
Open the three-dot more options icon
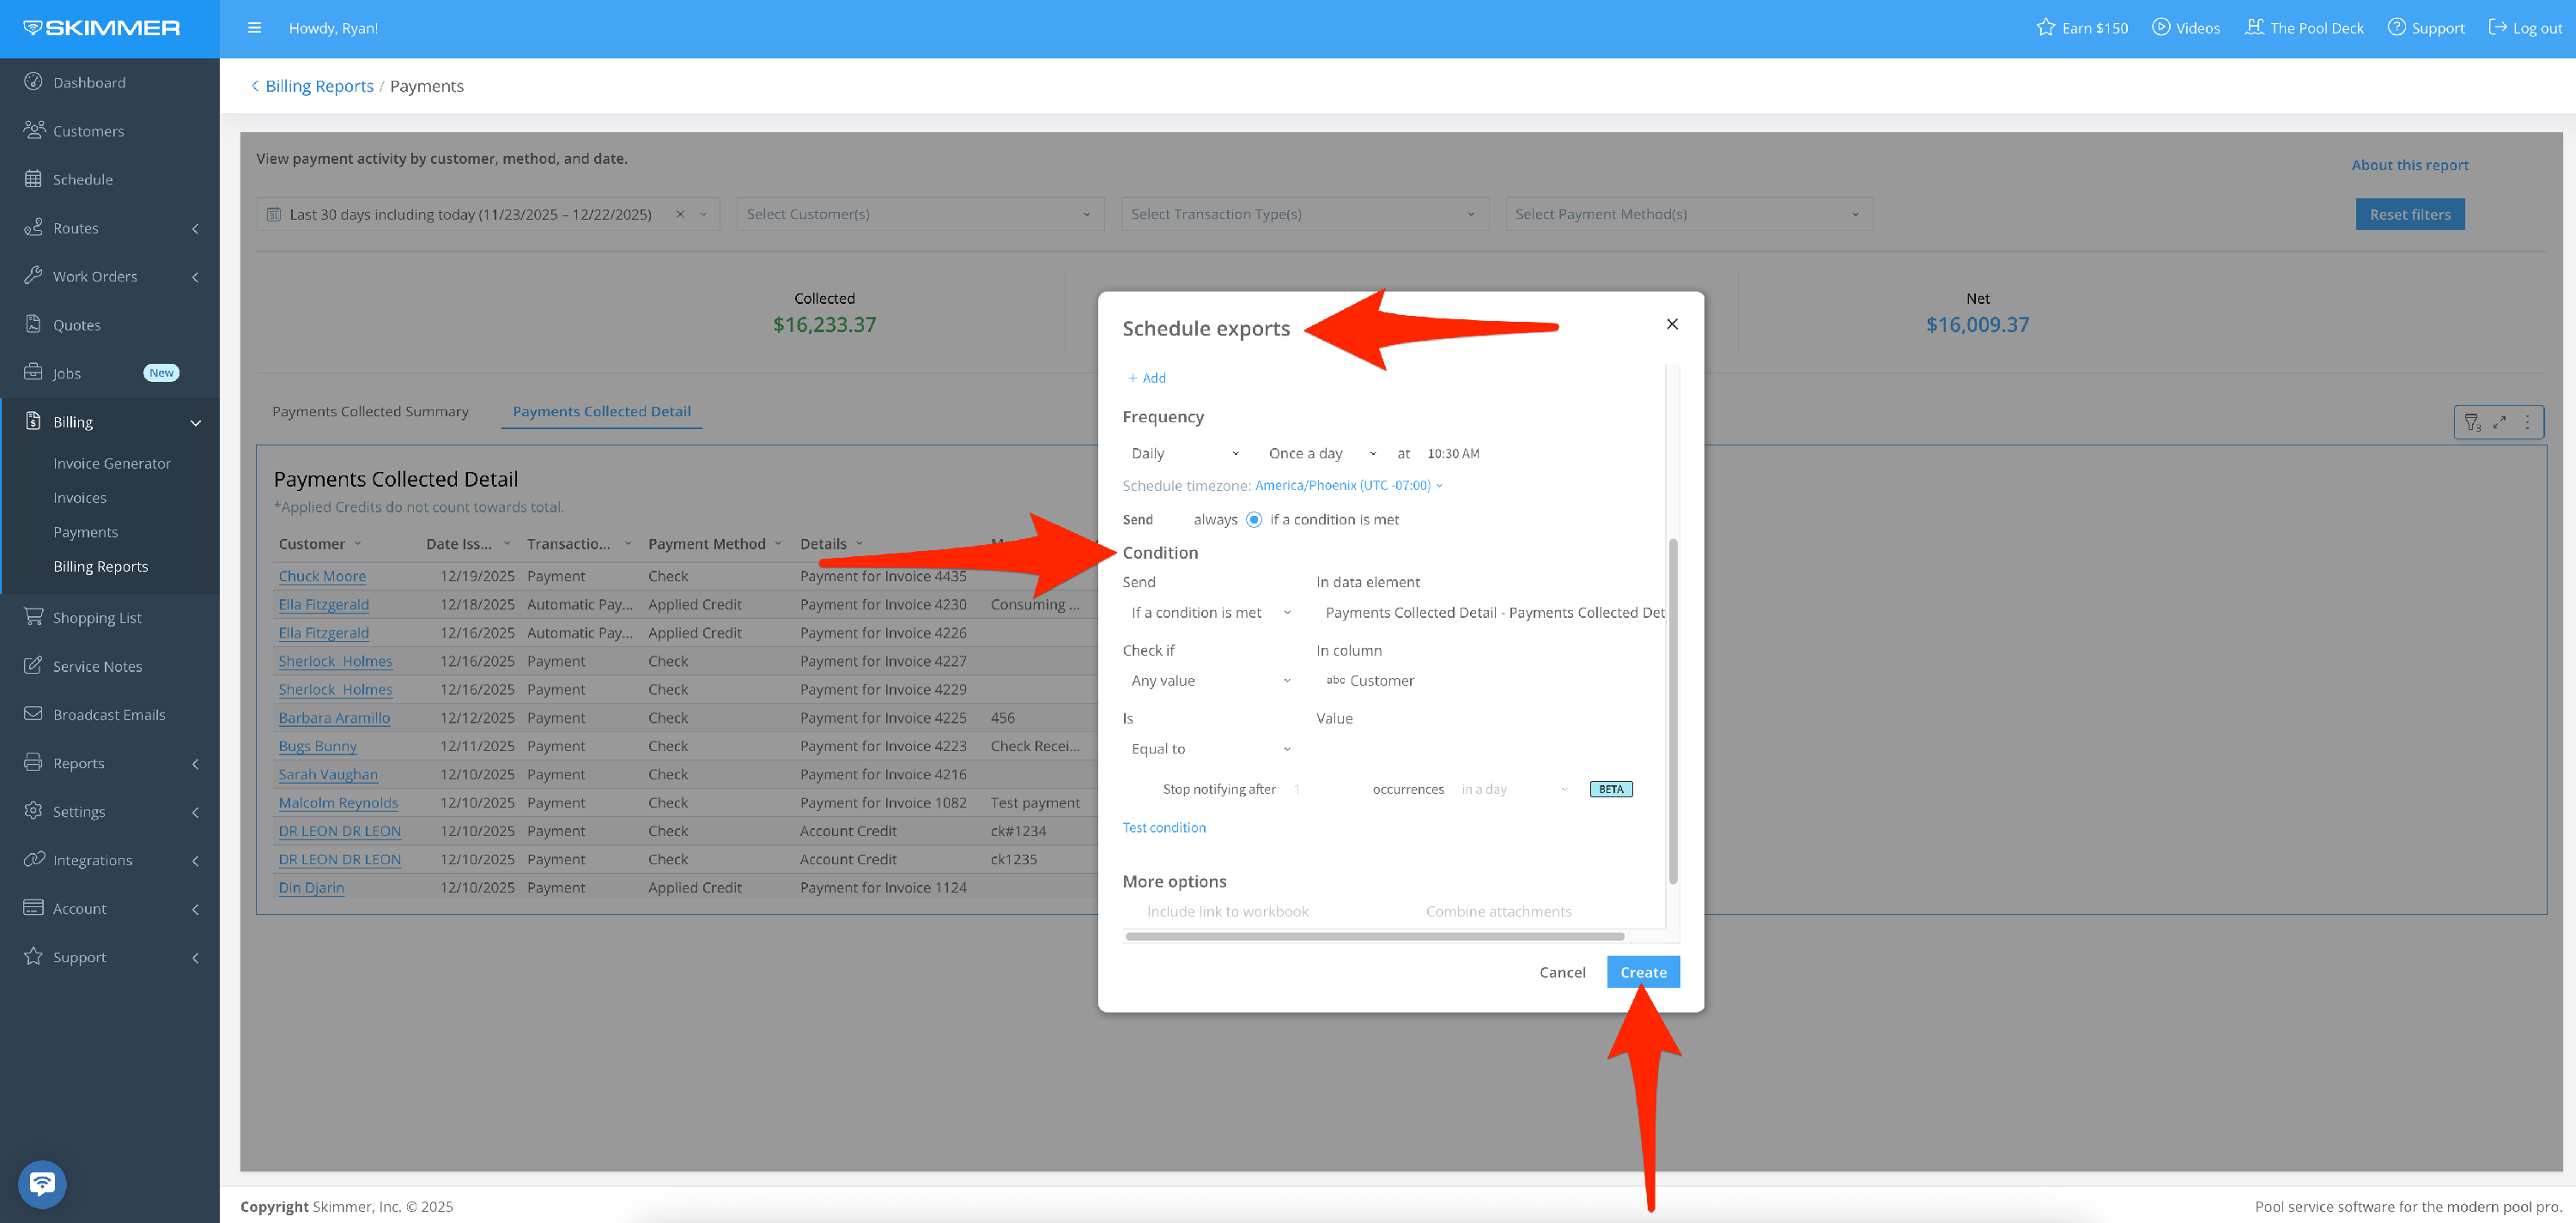[2527, 421]
